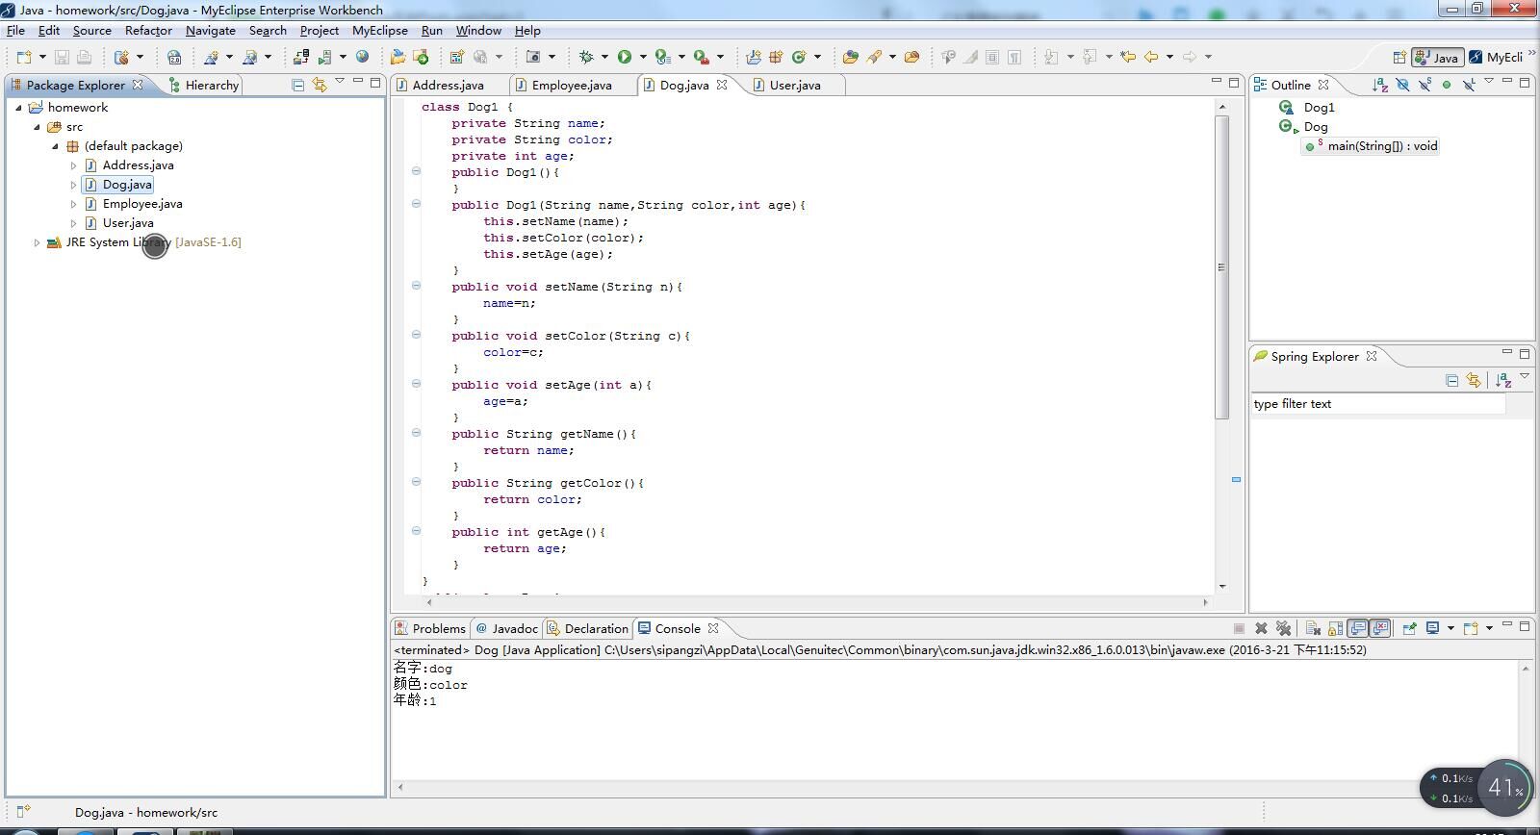
Task: Run the program with green Run button
Action: pos(625,57)
